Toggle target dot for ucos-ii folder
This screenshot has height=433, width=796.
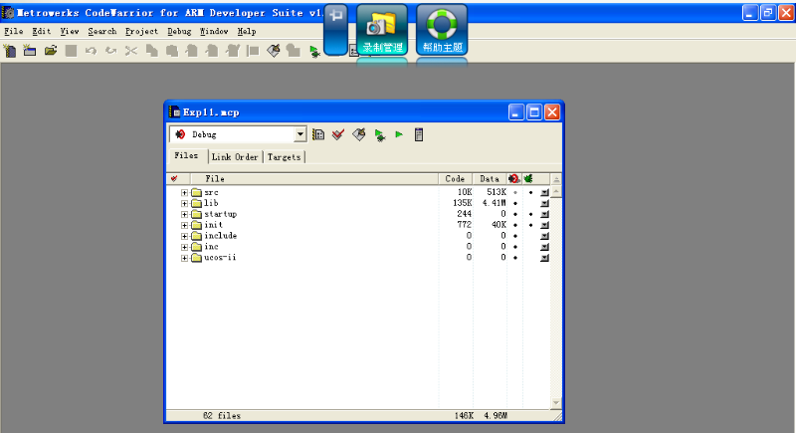[x=514, y=258]
